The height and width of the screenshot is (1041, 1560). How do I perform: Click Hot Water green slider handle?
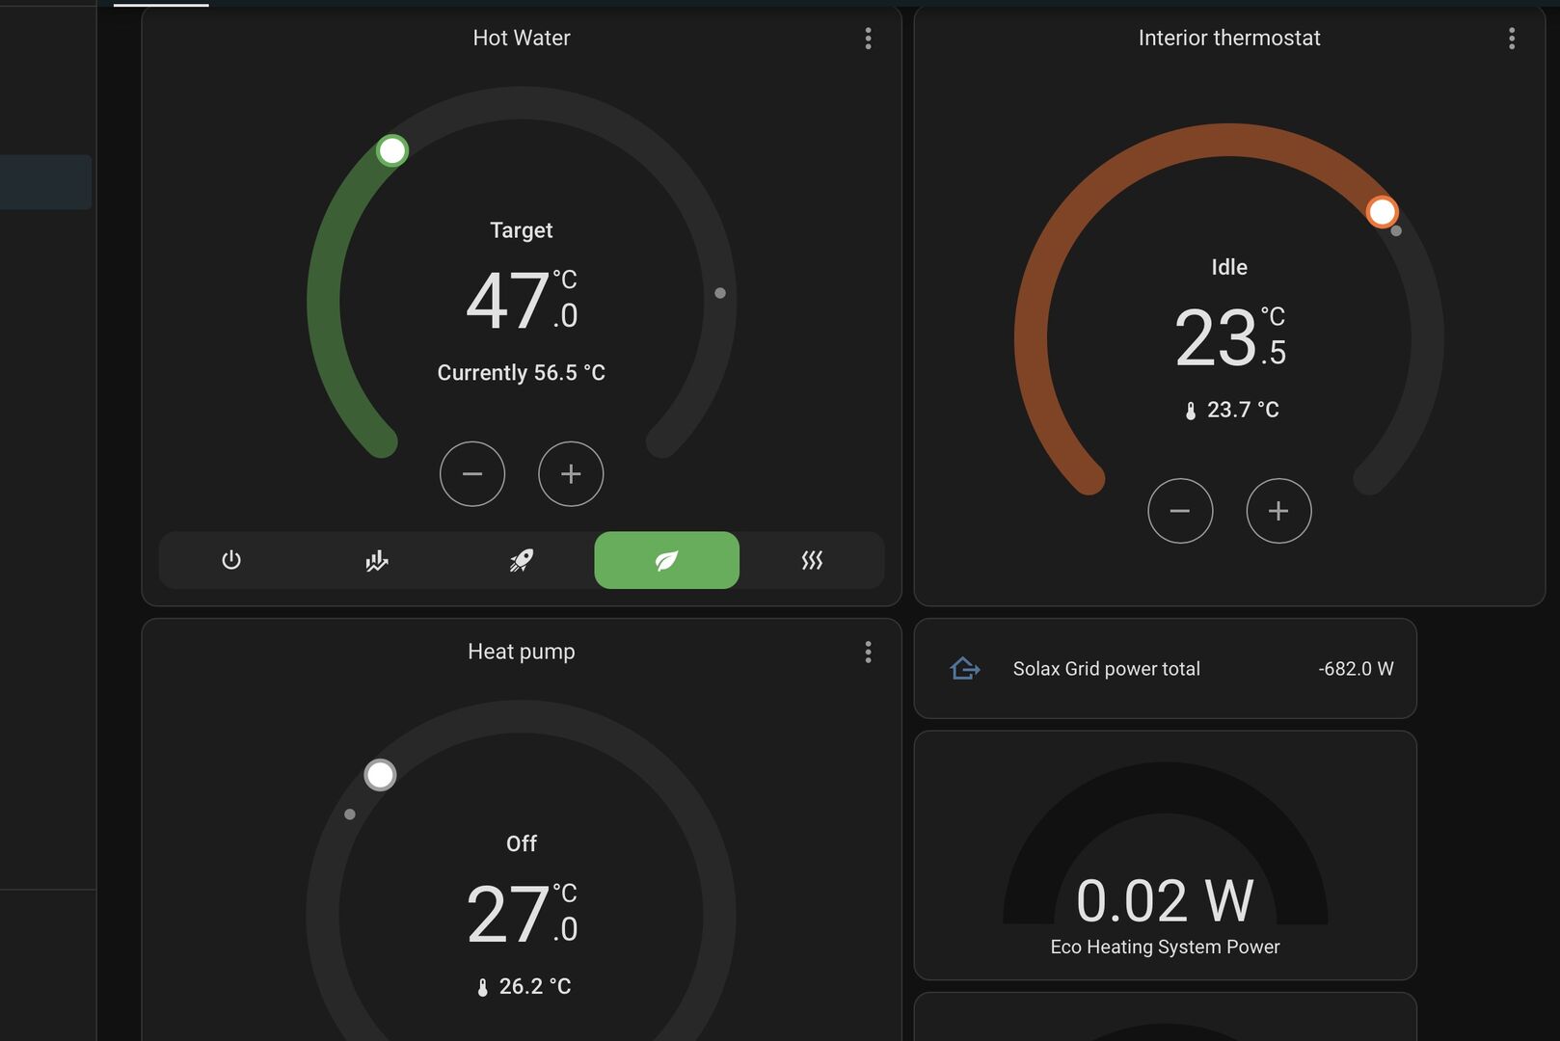click(392, 151)
